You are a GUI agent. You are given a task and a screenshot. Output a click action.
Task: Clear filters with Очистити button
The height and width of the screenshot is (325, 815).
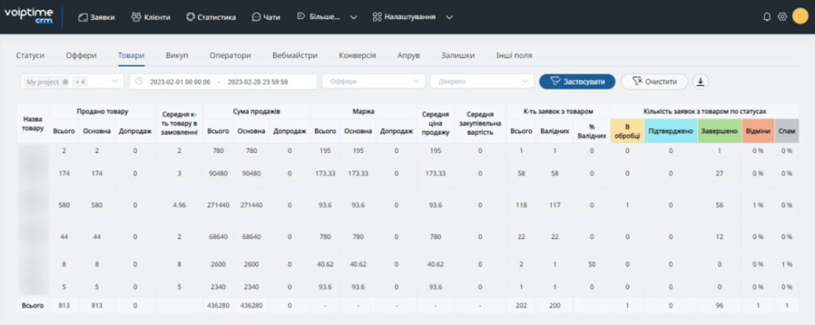tap(654, 81)
